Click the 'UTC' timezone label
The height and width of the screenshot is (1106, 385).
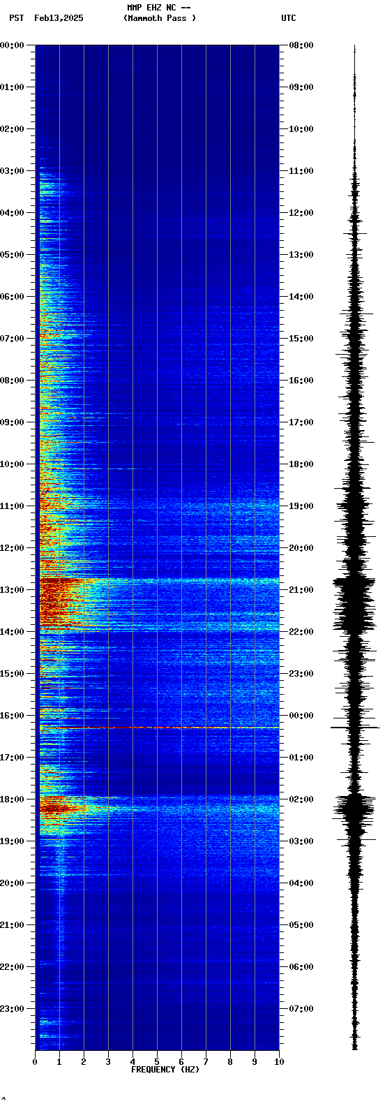click(x=289, y=18)
